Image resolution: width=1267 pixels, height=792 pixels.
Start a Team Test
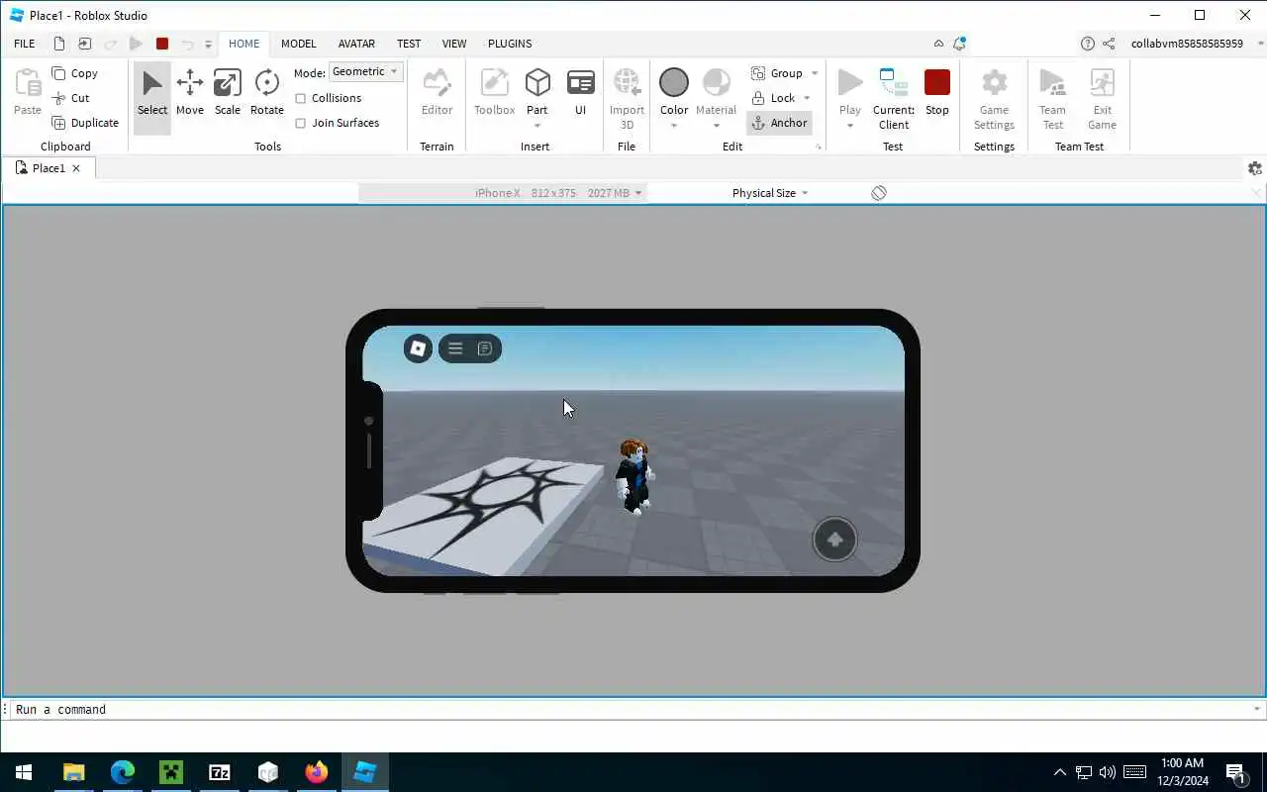[1052, 99]
